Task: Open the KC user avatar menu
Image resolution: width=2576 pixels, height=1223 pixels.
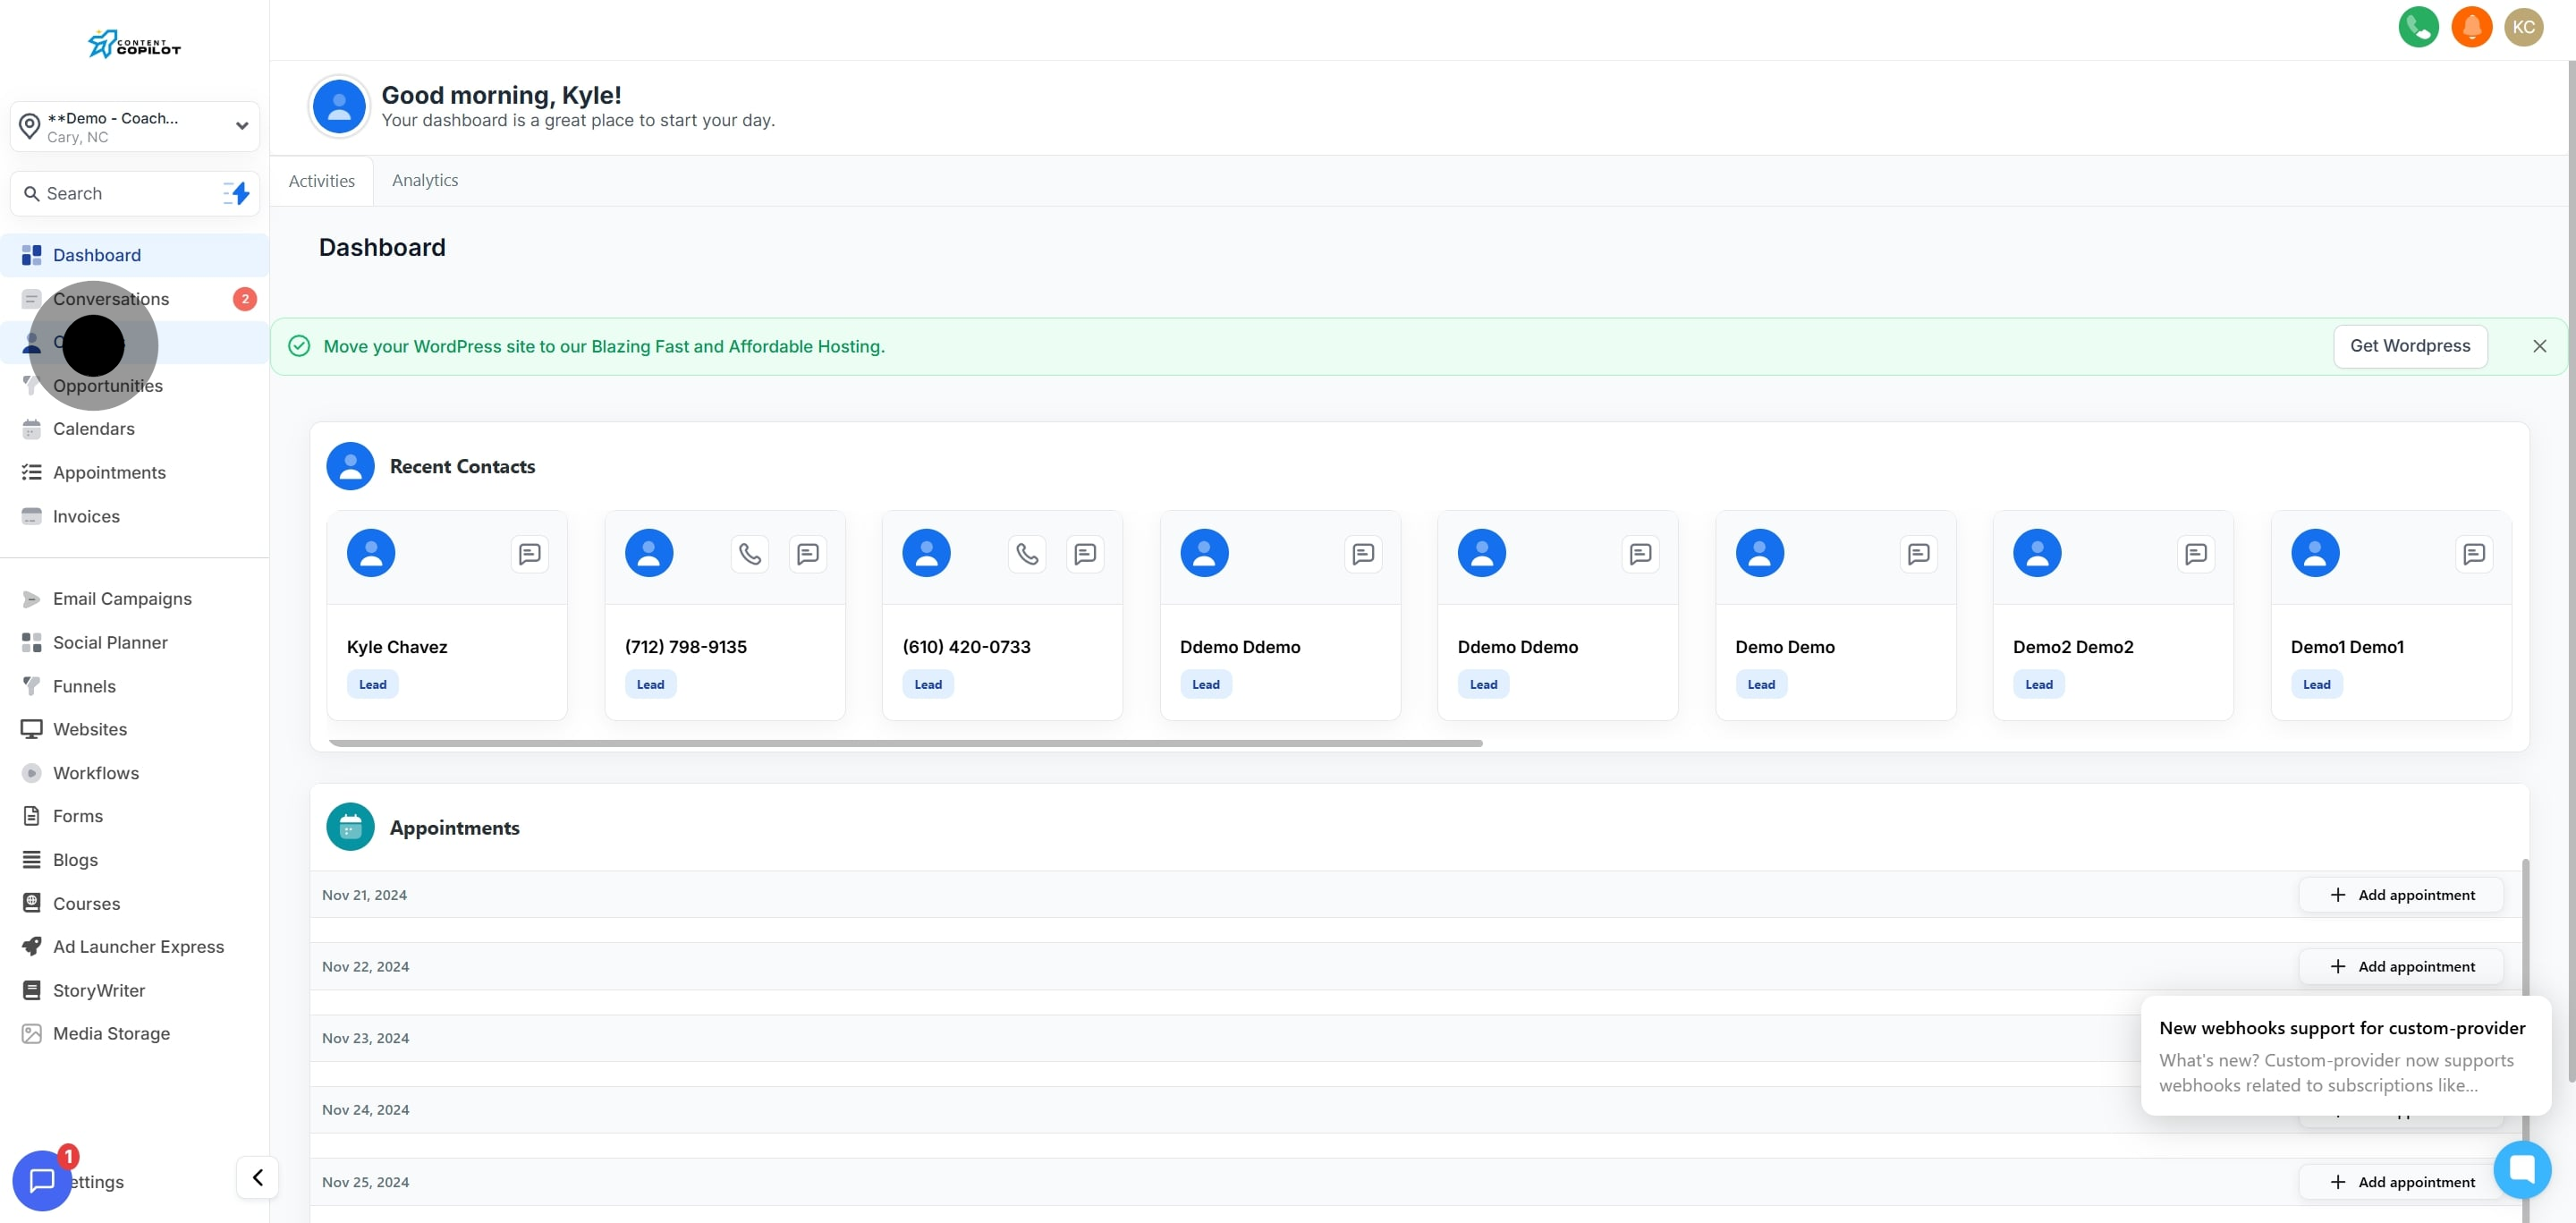Action: (x=2523, y=27)
